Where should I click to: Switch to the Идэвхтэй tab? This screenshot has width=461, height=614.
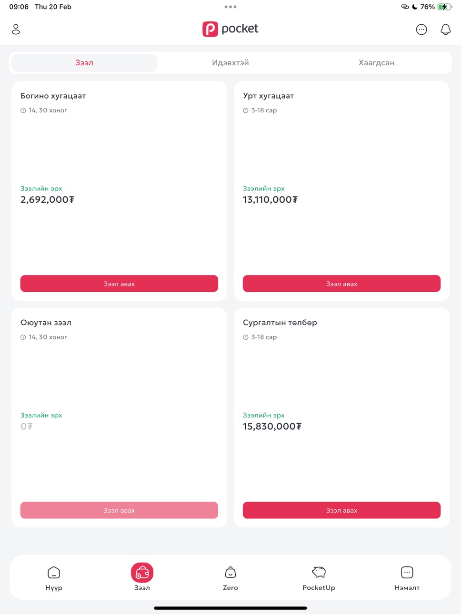(230, 63)
